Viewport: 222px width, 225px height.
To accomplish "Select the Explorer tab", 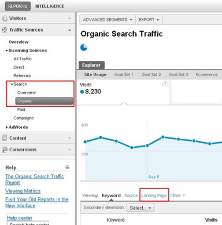I will click(91, 65).
